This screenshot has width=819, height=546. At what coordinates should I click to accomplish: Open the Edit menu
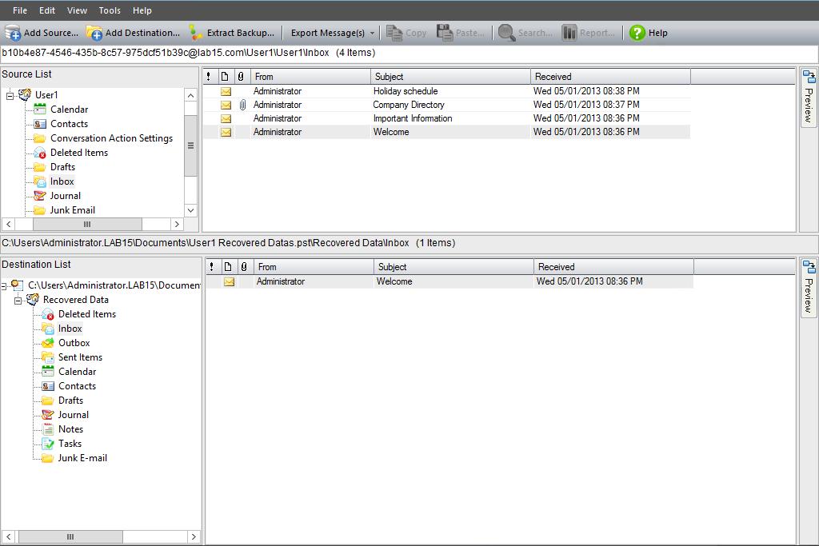(47, 10)
